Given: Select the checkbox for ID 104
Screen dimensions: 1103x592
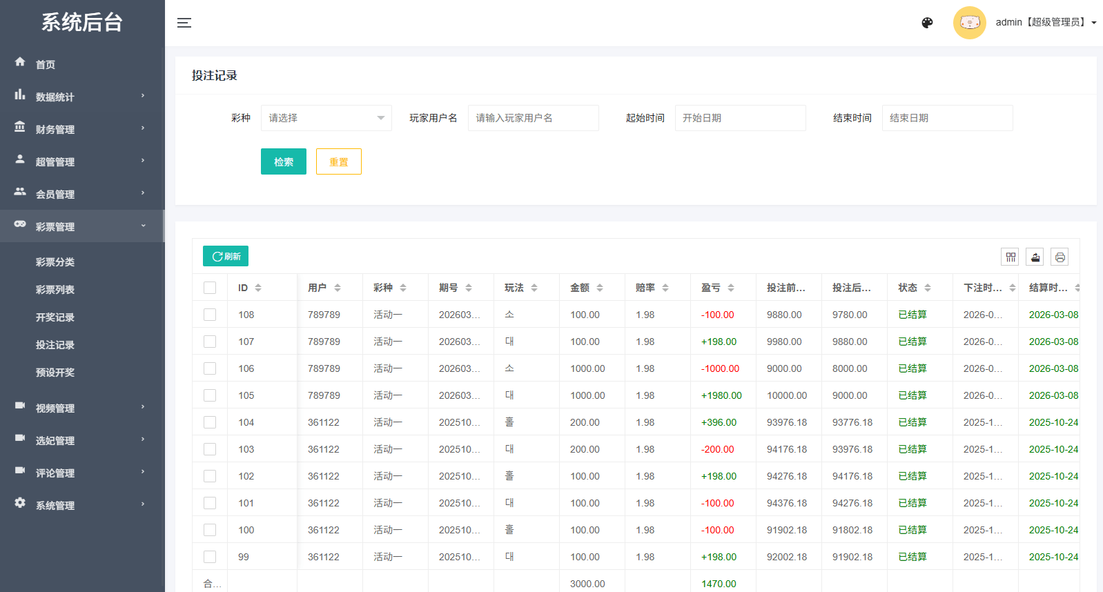Looking at the screenshot, I should point(210,422).
